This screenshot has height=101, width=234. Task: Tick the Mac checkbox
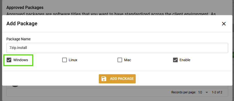tap(120, 60)
